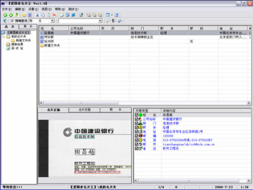Click the email address value in details
The image size is (253, 190).
point(189,145)
